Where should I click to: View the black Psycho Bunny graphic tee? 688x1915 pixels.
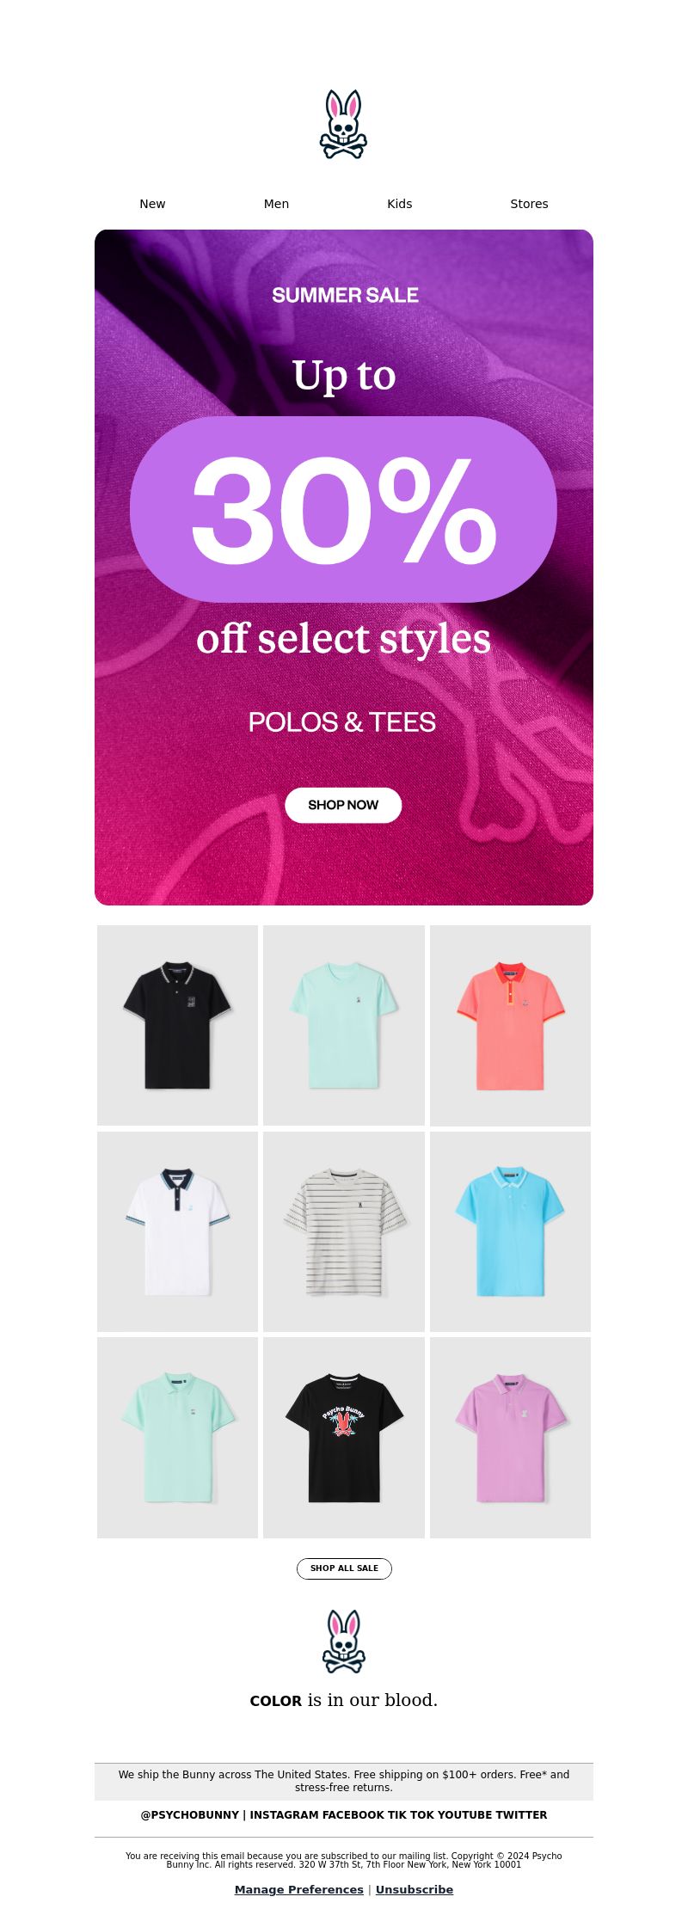pyautogui.click(x=344, y=1438)
